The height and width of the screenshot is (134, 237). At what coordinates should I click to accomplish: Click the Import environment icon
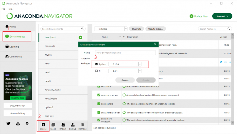63,125
